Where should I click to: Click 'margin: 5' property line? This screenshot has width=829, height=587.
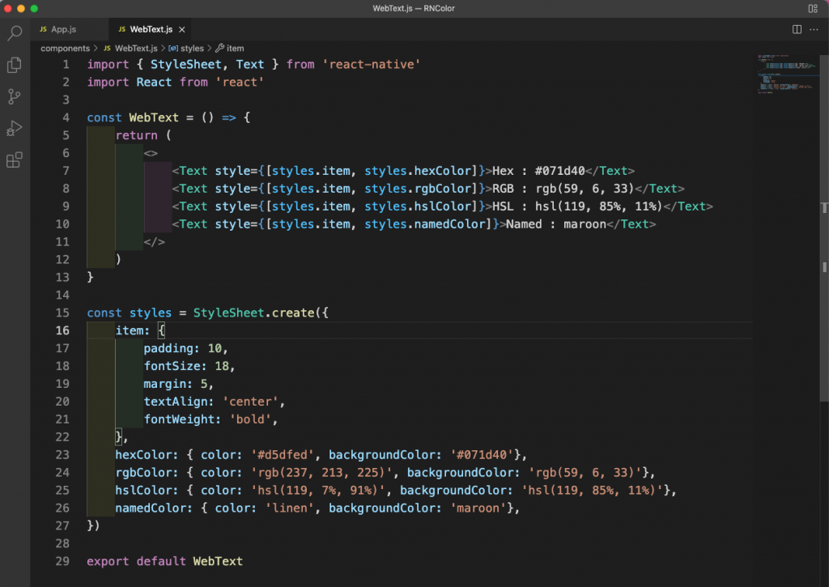[178, 384]
